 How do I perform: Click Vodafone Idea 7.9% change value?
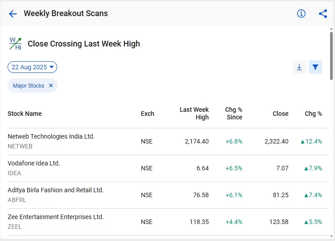pyautogui.click(x=313, y=168)
